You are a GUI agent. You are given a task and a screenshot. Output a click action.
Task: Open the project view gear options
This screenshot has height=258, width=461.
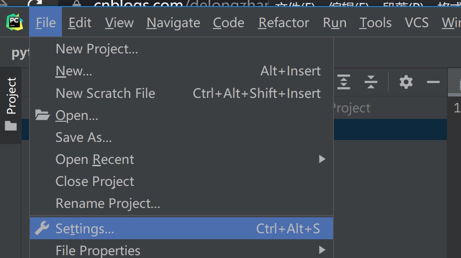tap(406, 82)
